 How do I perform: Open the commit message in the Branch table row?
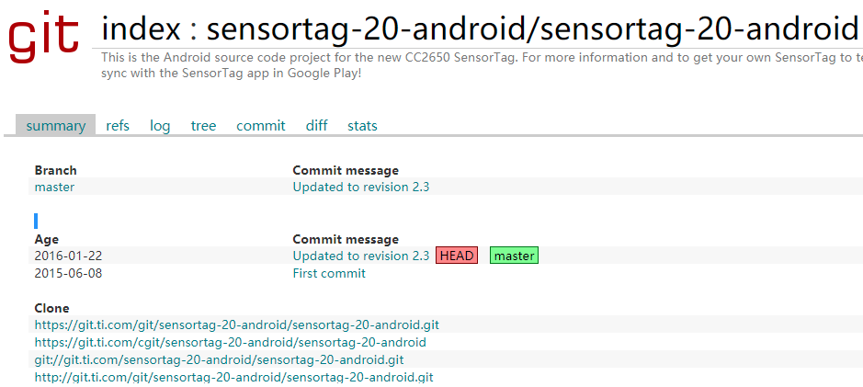(x=360, y=187)
